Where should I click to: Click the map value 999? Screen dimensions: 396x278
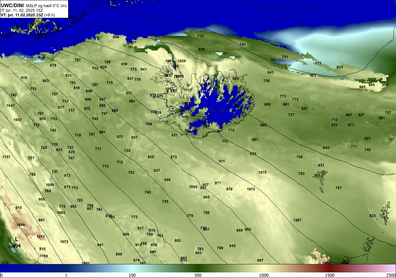(385, 85)
